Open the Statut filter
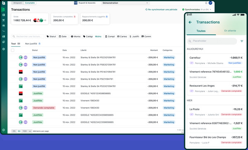The height and width of the screenshot is (150, 248). (x=51, y=36)
